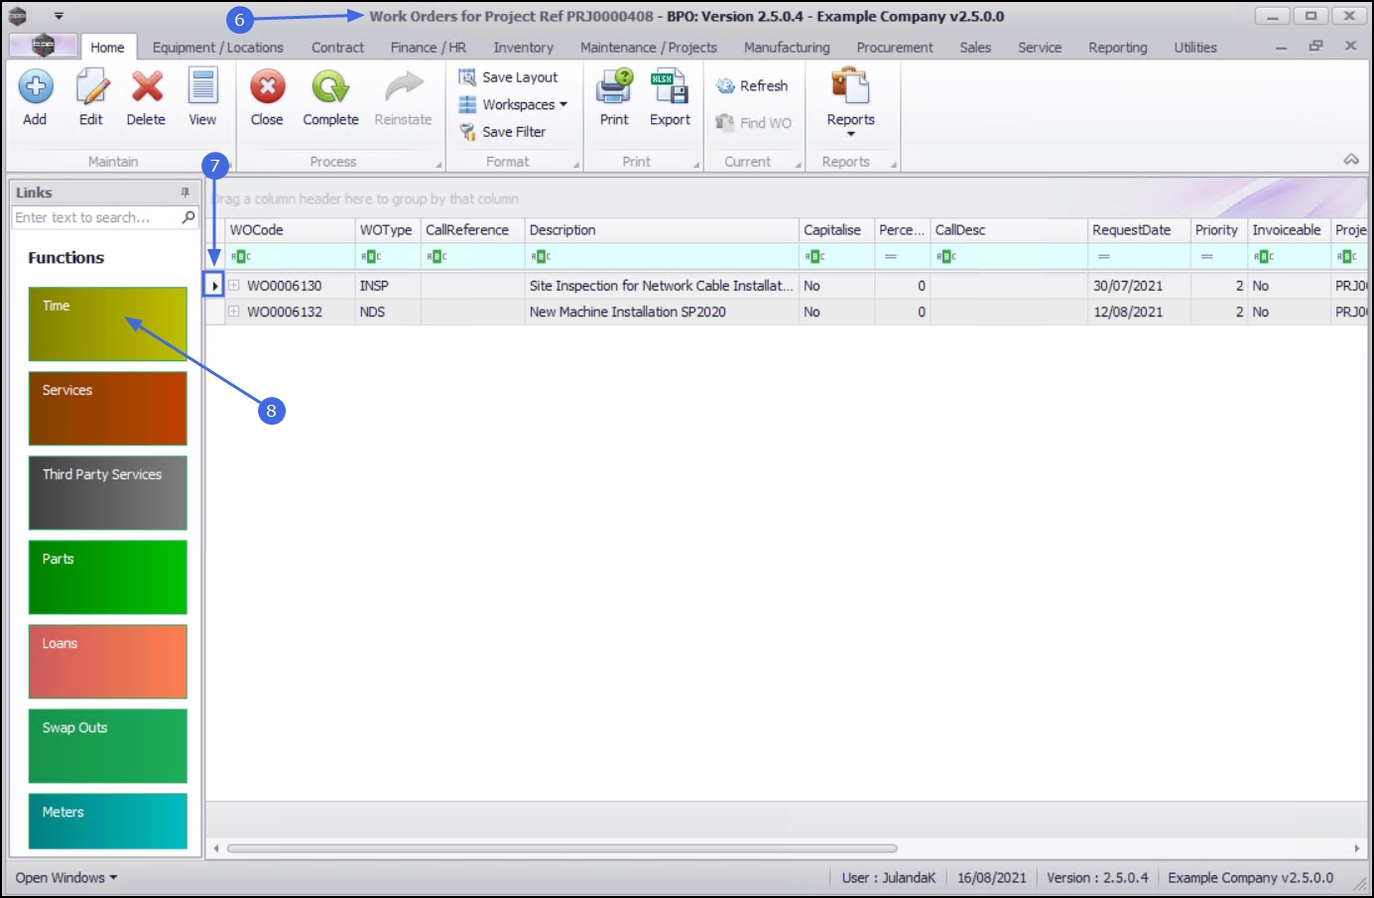The width and height of the screenshot is (1374, 898).
Task: Sort by the WOCode column header
Action: click(290, 230)
